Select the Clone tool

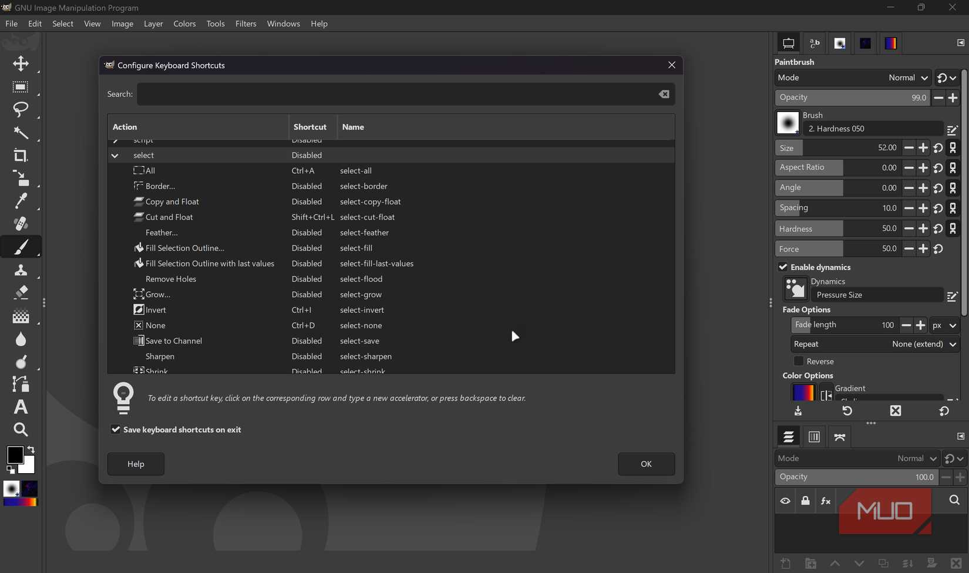[x=21, y=269]
